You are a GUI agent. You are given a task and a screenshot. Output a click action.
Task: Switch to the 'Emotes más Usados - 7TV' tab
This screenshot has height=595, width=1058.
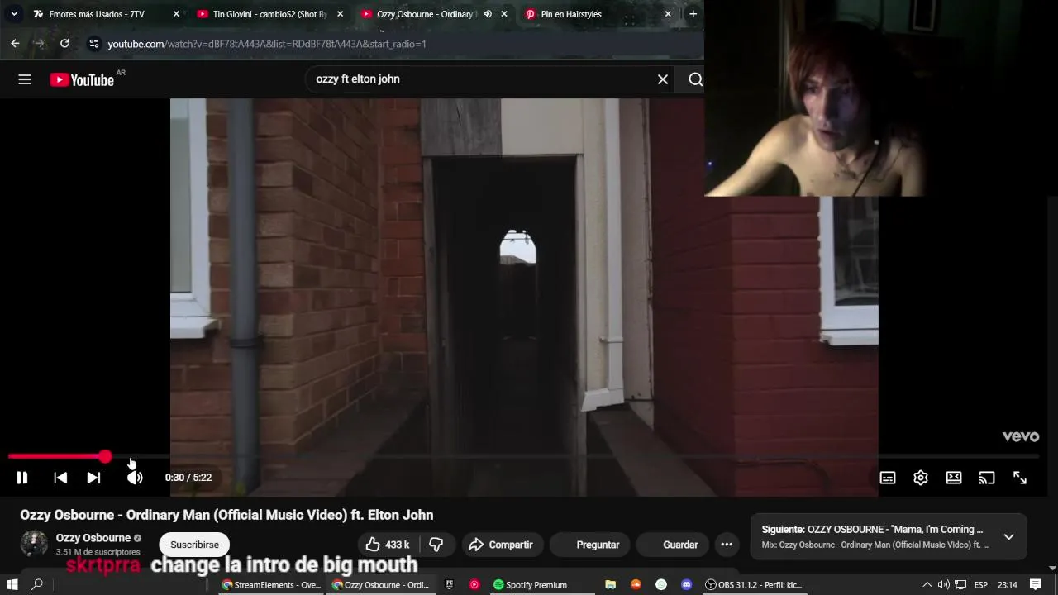point(97,14)
